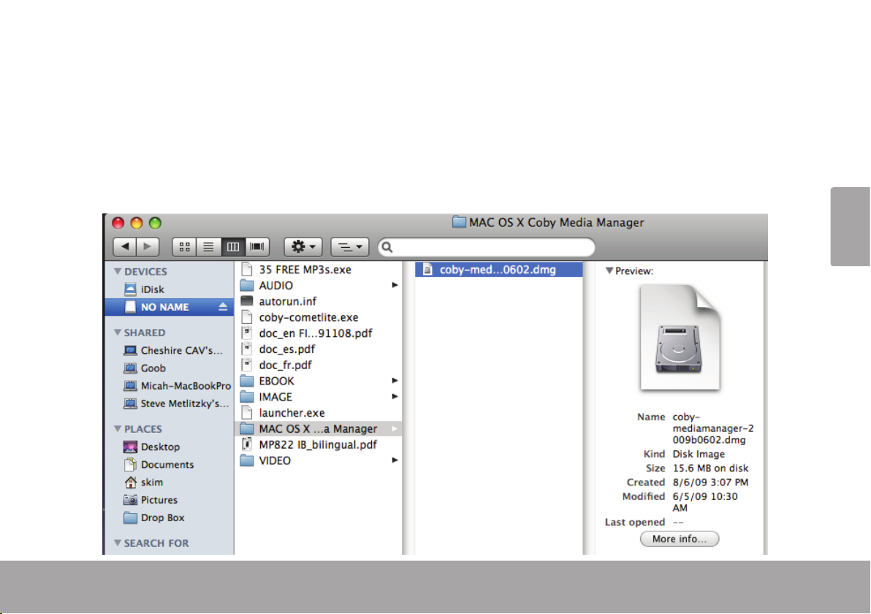The width and height of the screenshot is (871, 614).
Task: Click the skim home folder icon
Action: click(x=130, y=482)
